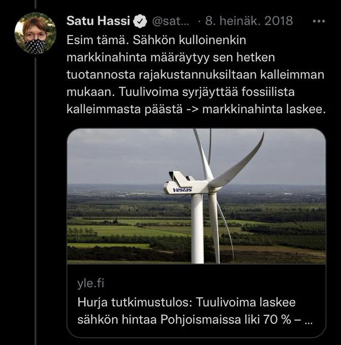Click the Satu Hassi display name

(99, 21)
